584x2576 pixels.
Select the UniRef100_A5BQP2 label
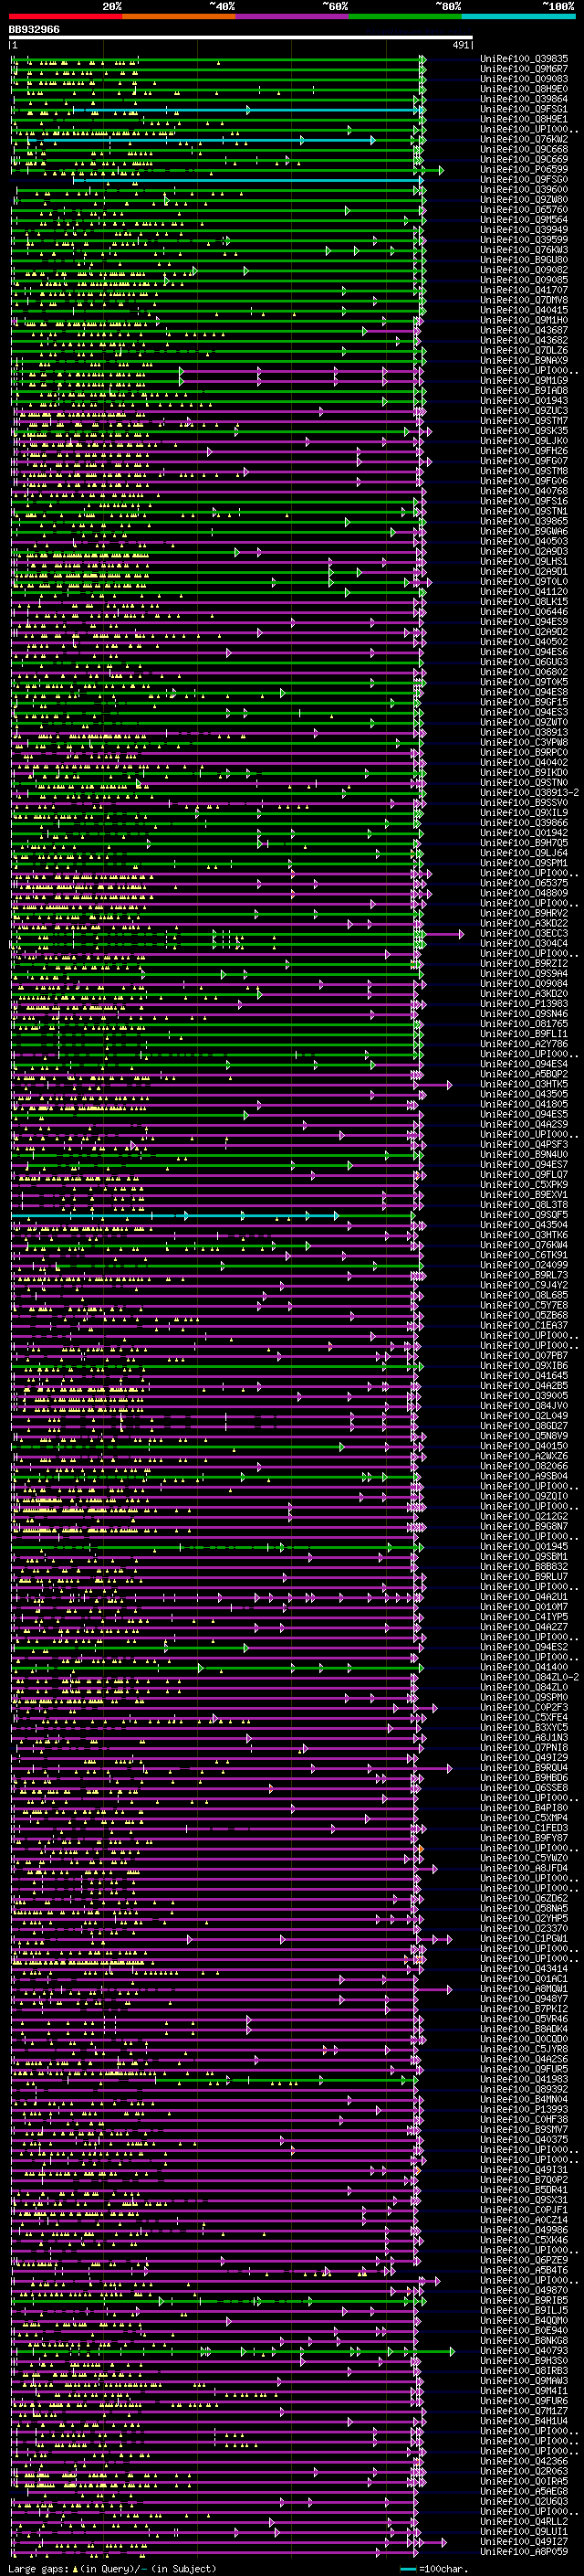click(x=524, y=1074)
